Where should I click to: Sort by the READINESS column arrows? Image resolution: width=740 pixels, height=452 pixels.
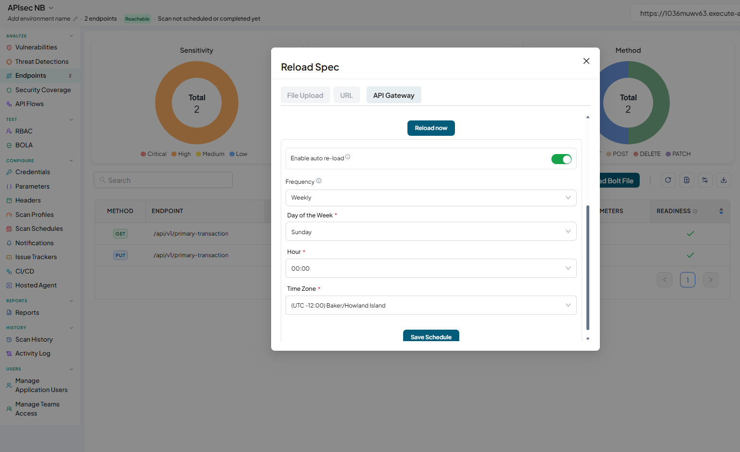pos(721,211)
